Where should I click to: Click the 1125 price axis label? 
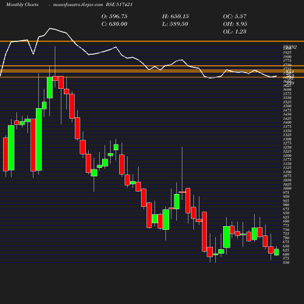(287, 168)
